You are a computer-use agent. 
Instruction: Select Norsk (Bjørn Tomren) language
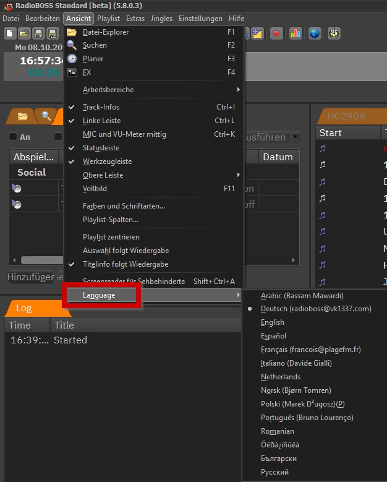point(315,390)
